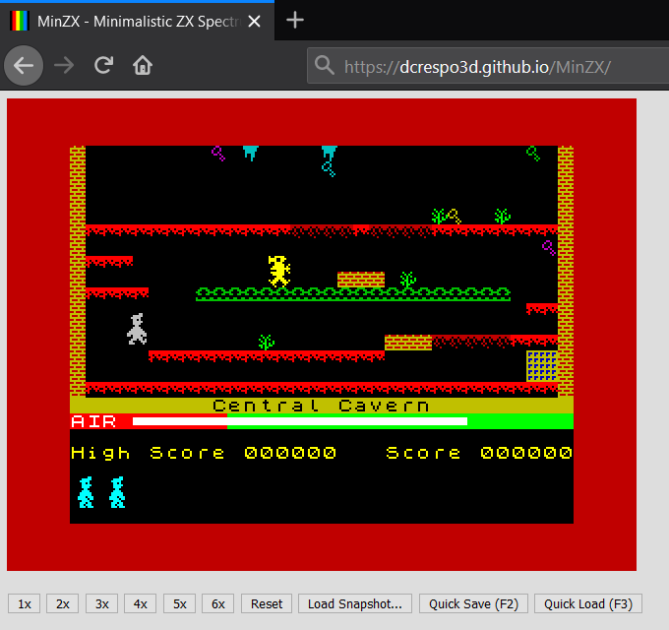The width and height of the screenshot is (669, 630).
Task: Click the yellow key beside the upper bush
Action: [x=455, y=217]
